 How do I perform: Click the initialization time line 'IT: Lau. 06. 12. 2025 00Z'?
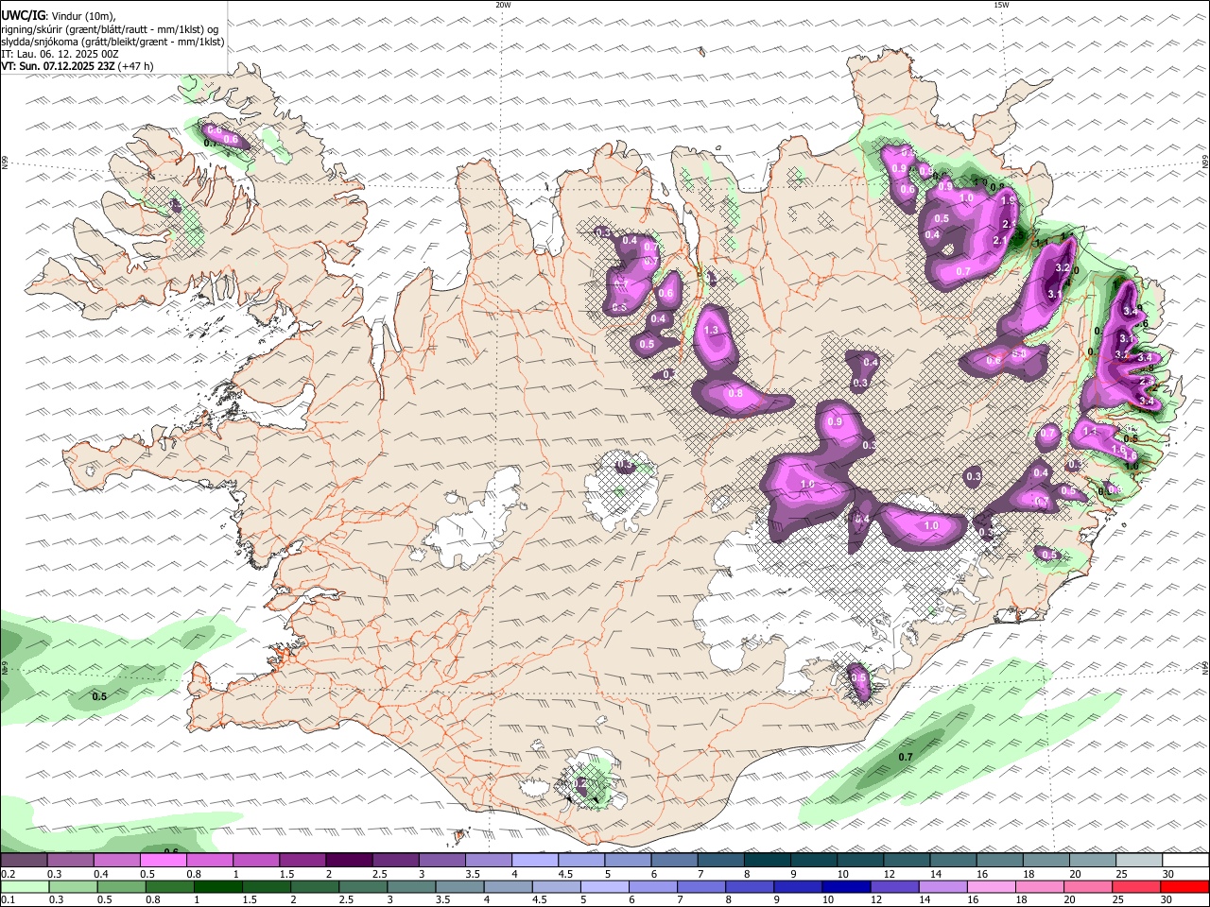60,54
